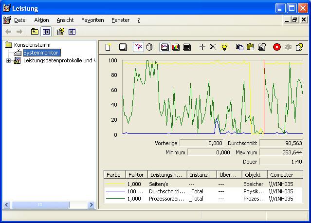
Task: Click the Computer column header
Action: [x=282, y=175]
